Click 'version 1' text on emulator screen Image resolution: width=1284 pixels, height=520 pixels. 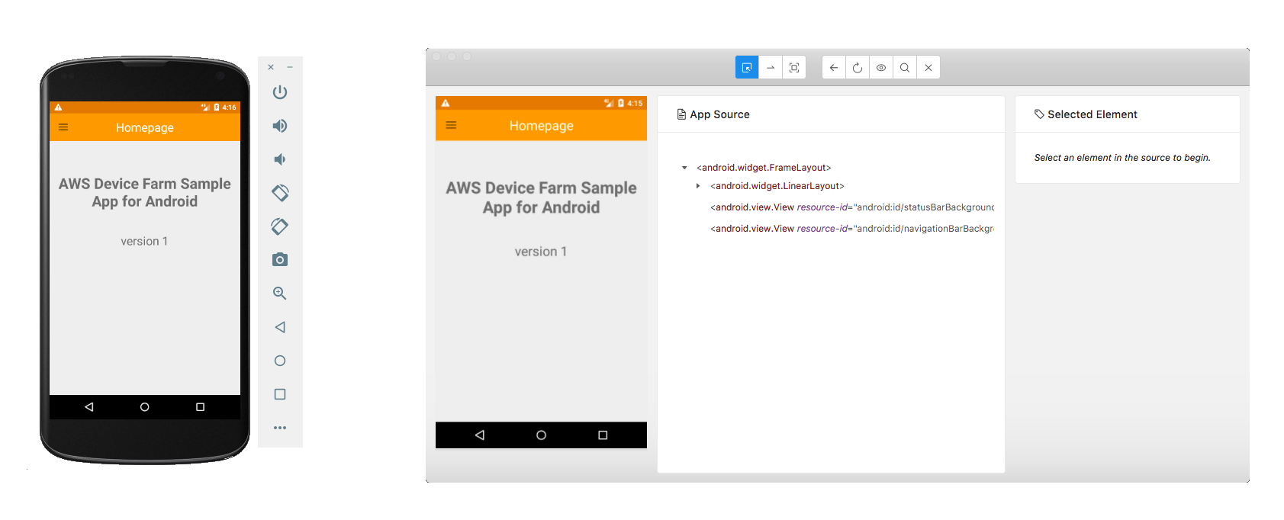144,241
